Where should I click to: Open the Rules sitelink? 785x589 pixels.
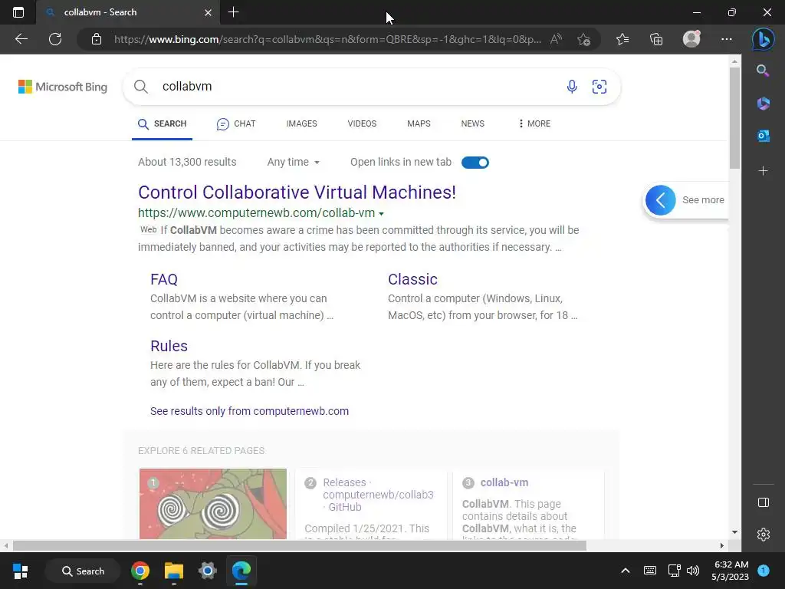pos(169,346)
